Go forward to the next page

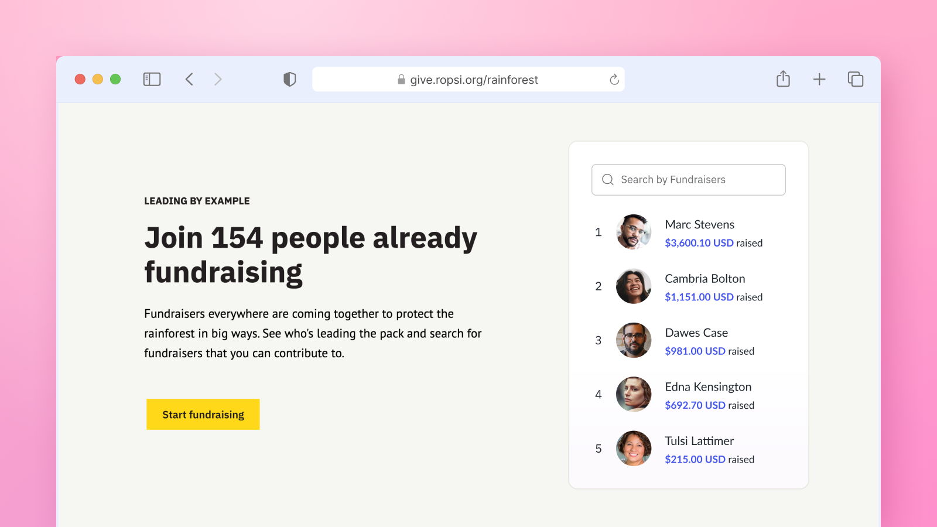pos(218,79)
